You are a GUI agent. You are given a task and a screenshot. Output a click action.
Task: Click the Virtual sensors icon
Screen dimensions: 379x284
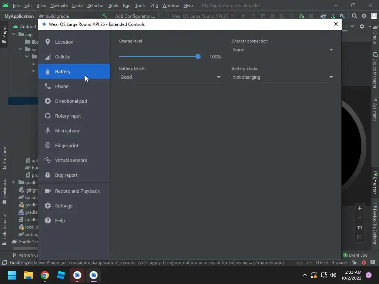(48, 160)
